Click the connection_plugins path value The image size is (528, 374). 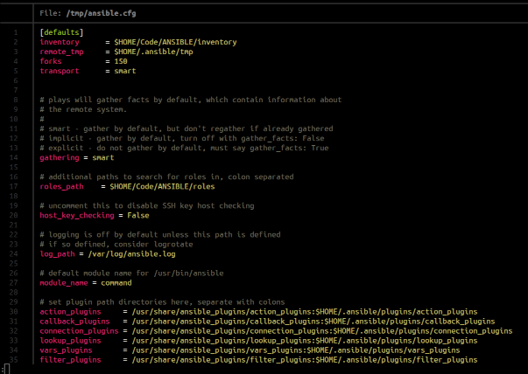322,331
